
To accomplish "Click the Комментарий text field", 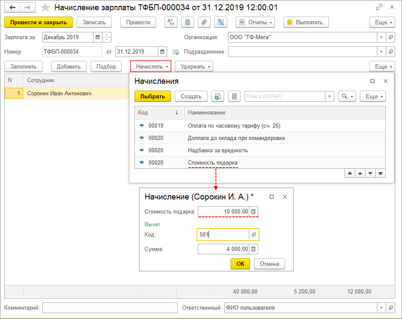I will (110, 308).
